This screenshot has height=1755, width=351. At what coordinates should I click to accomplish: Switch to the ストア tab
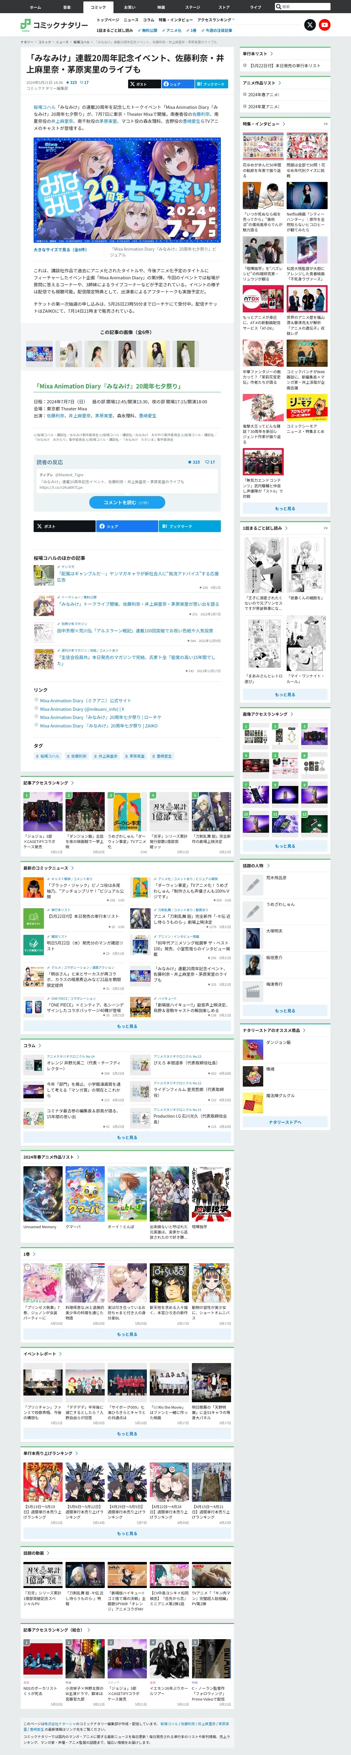[224, 7]
